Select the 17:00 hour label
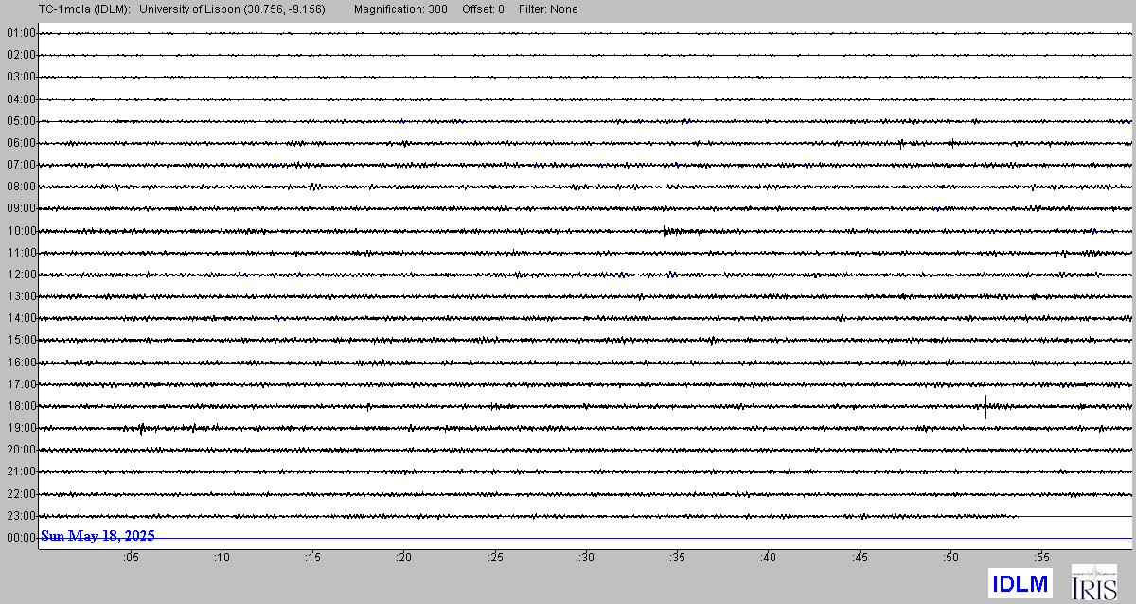The width and height of the screenshot is (1136, 604). pos(21,384)
